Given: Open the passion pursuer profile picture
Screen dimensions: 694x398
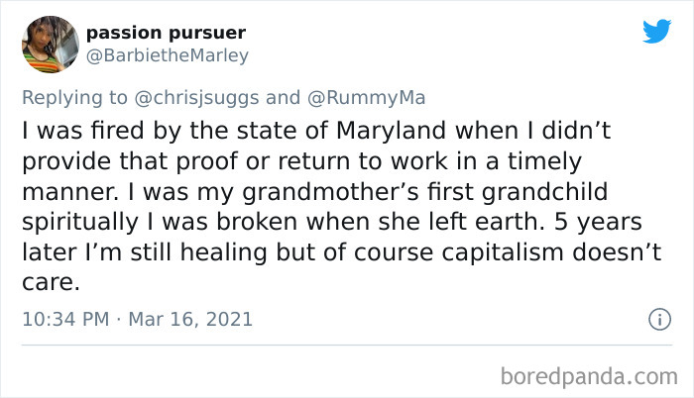Looking at the screenshot, I should (x=51, y=45).
